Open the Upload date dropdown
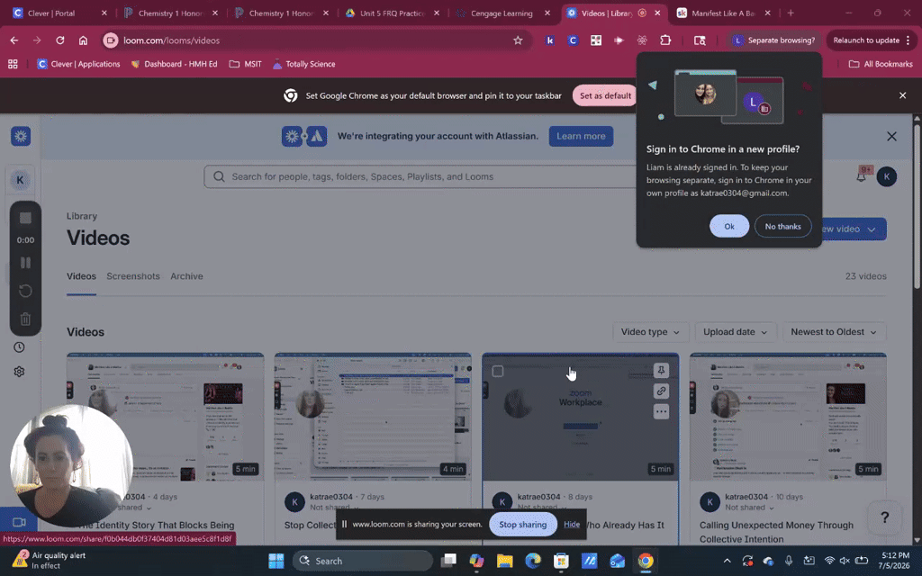This screenshot has height=576, width=922. [x=735, y=332]
